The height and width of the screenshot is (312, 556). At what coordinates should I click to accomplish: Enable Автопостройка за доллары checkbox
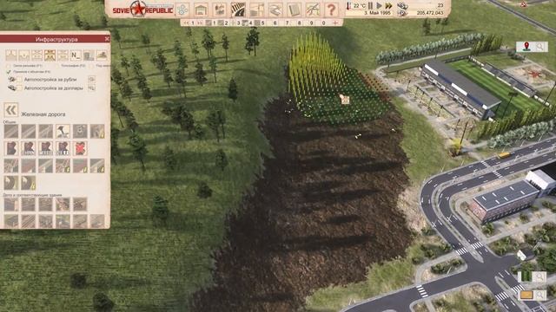pos(19,88)
